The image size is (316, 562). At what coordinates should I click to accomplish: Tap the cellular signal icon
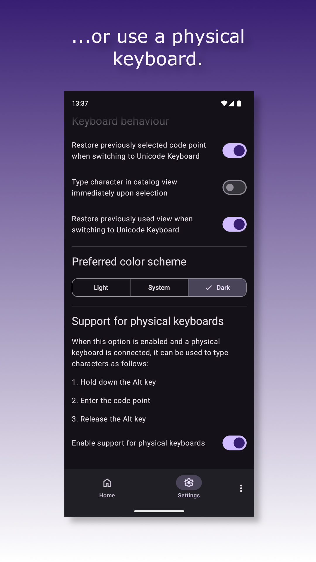pyautogui.click(x=231, y=103)
